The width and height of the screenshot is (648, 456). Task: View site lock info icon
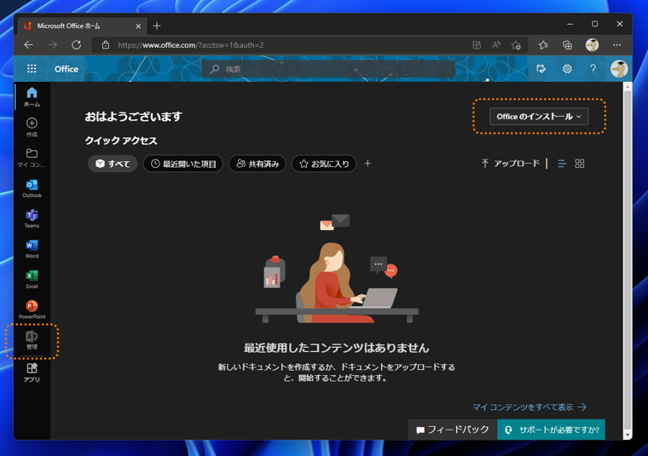click(x=106, y=44)
